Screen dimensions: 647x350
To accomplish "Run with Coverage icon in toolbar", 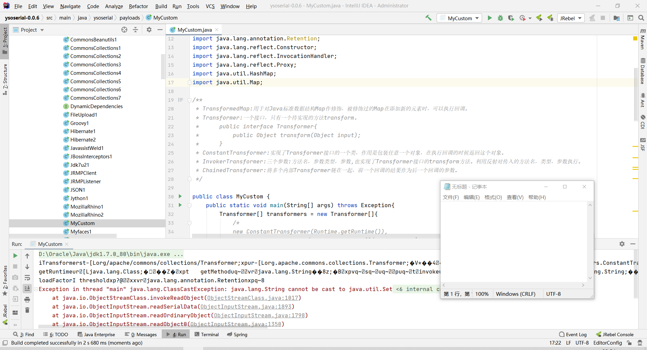I will pos(511,18).
